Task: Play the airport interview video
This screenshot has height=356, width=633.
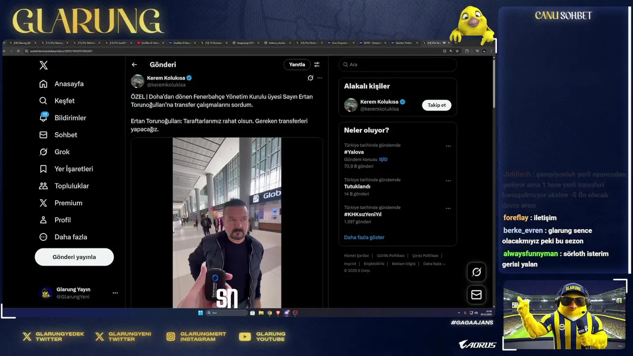Action: pyautogui.click(x=227, y=223)
